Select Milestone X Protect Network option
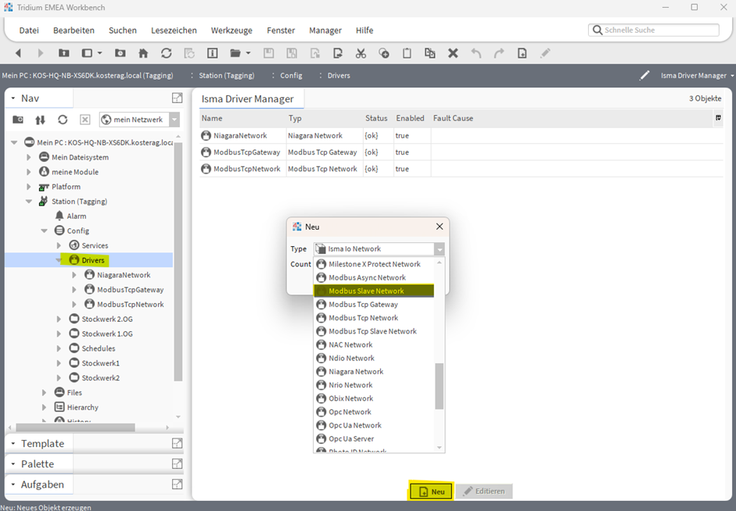The image size is (736, 511). tap(374, 264)
